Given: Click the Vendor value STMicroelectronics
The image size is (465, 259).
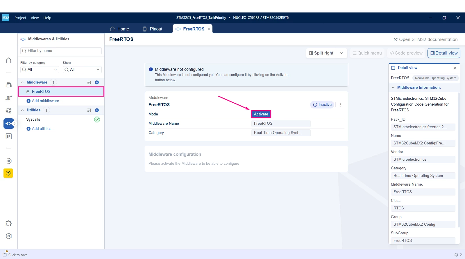Looking at the screenshot, I should 423,160.
